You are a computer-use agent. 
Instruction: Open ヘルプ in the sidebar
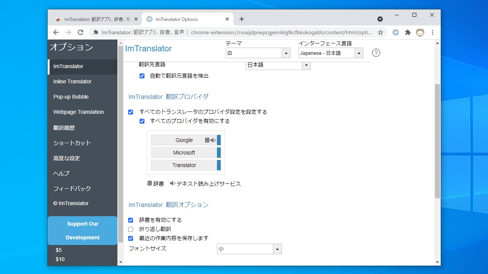pos(83,174)
